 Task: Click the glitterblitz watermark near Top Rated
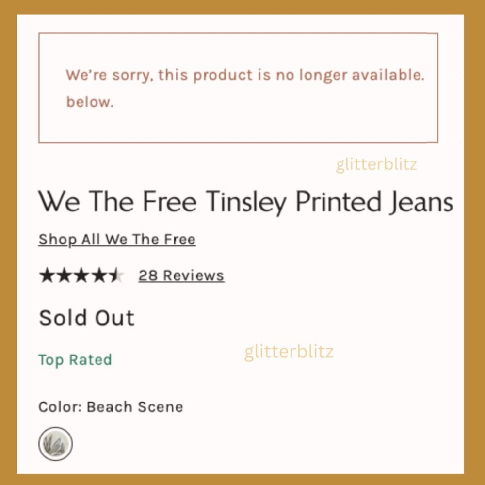coord(289,352)
